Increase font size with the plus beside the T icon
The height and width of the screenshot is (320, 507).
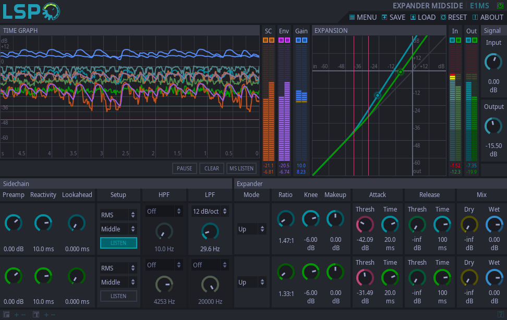pos(46,315)
